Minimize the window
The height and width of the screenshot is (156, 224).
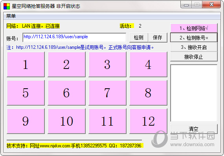point(186,5)
